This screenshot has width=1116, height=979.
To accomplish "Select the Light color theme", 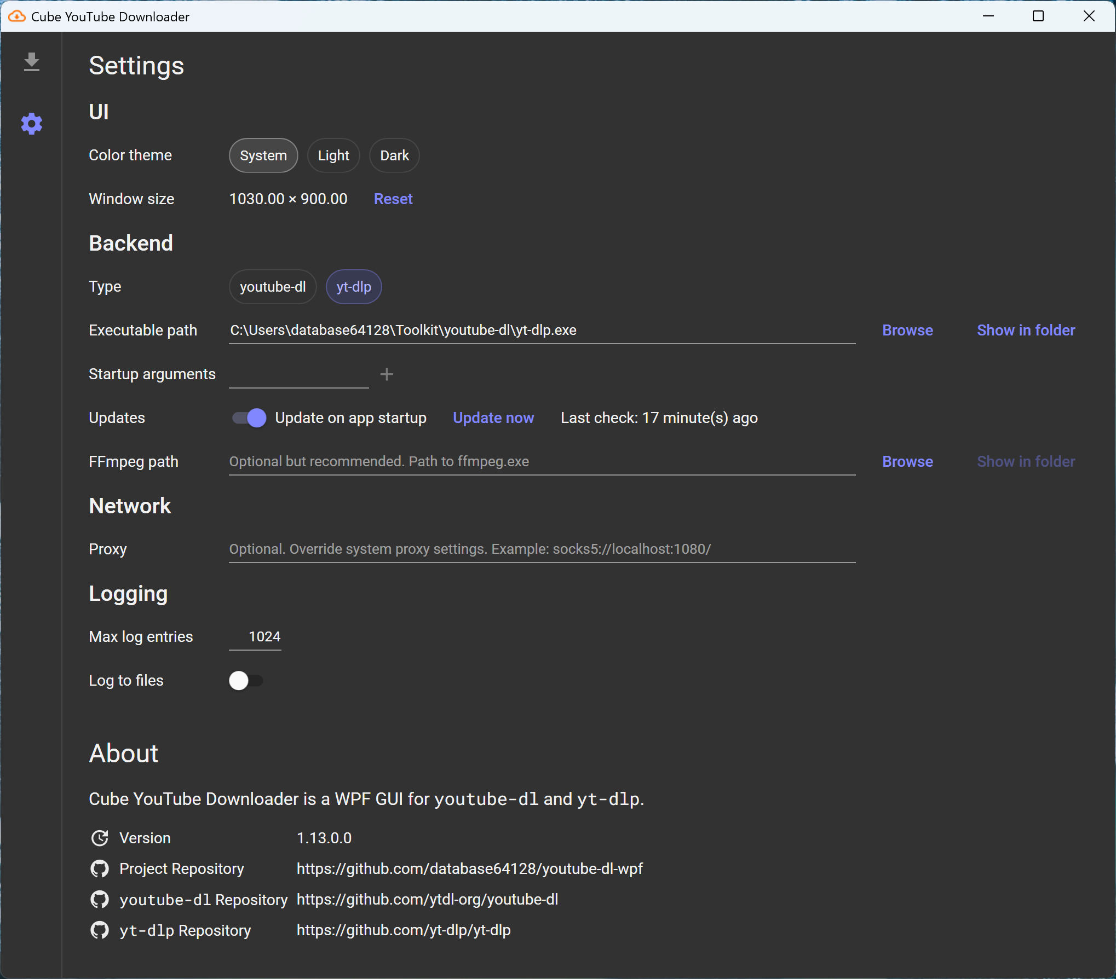I will tap(333, 155).
